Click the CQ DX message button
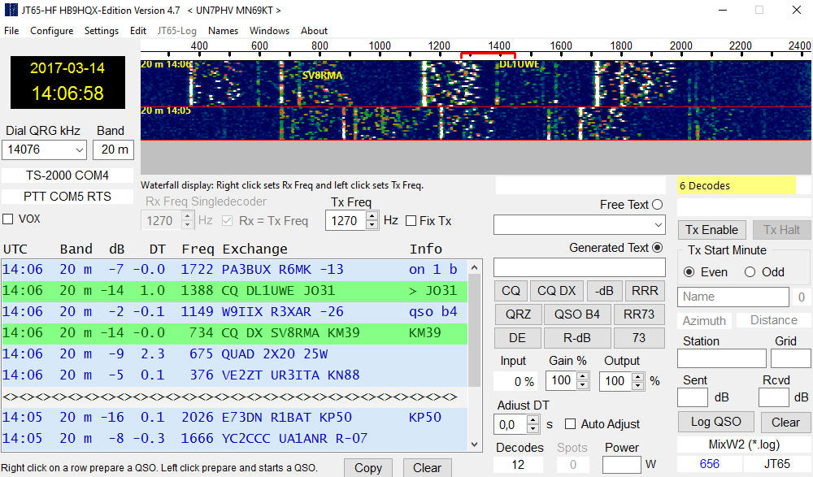This screenshot has height=477, width=813. [556, 291]
